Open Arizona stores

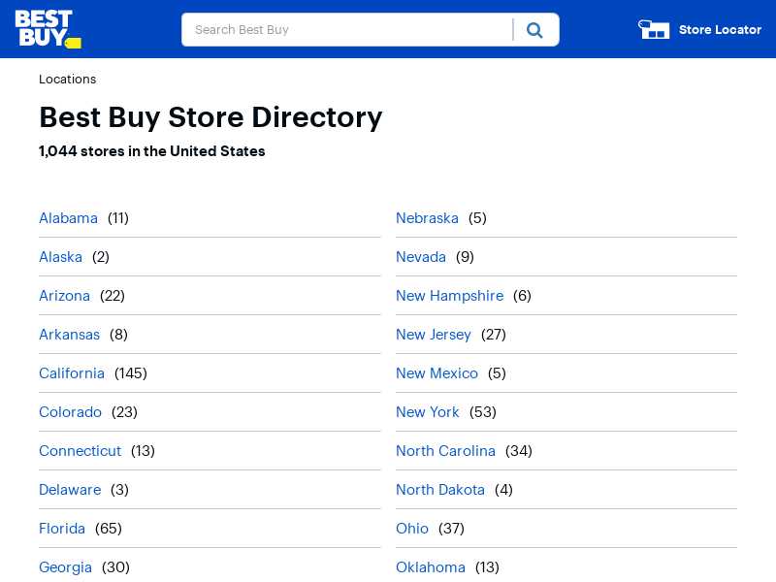click(x=64, y=296)
